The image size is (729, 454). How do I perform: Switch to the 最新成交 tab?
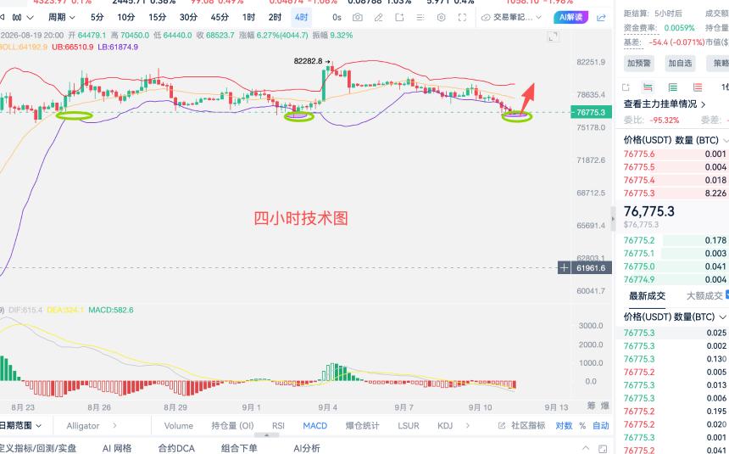(647, 296)
